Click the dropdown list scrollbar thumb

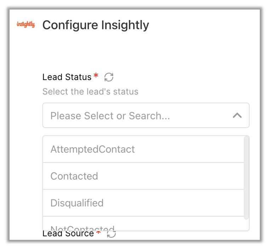tap(246, 177)
